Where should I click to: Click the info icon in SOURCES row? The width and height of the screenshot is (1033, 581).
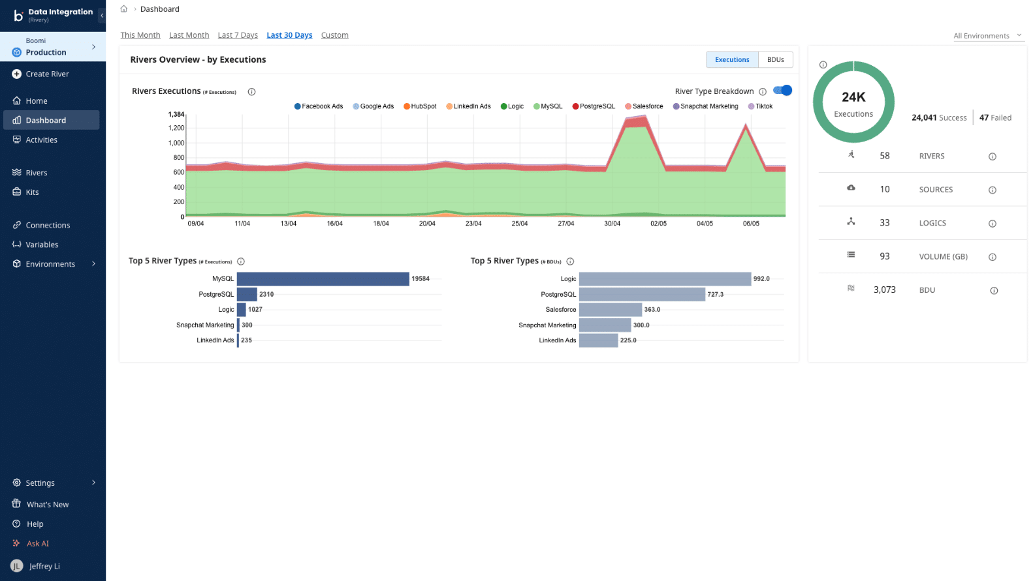[993, 190]
